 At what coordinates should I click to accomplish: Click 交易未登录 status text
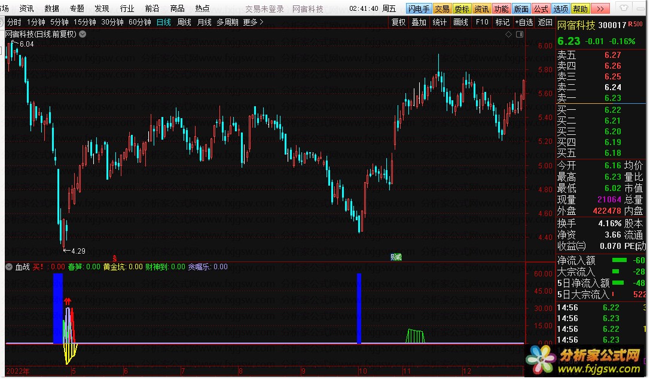pos(264,9)
